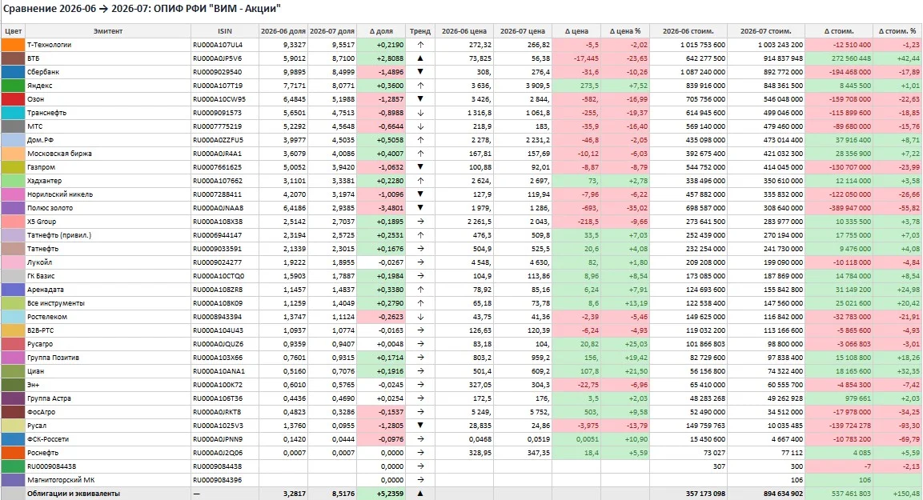
Task: Click the purple swatch for Полюс золото
Action: point(12,208)
